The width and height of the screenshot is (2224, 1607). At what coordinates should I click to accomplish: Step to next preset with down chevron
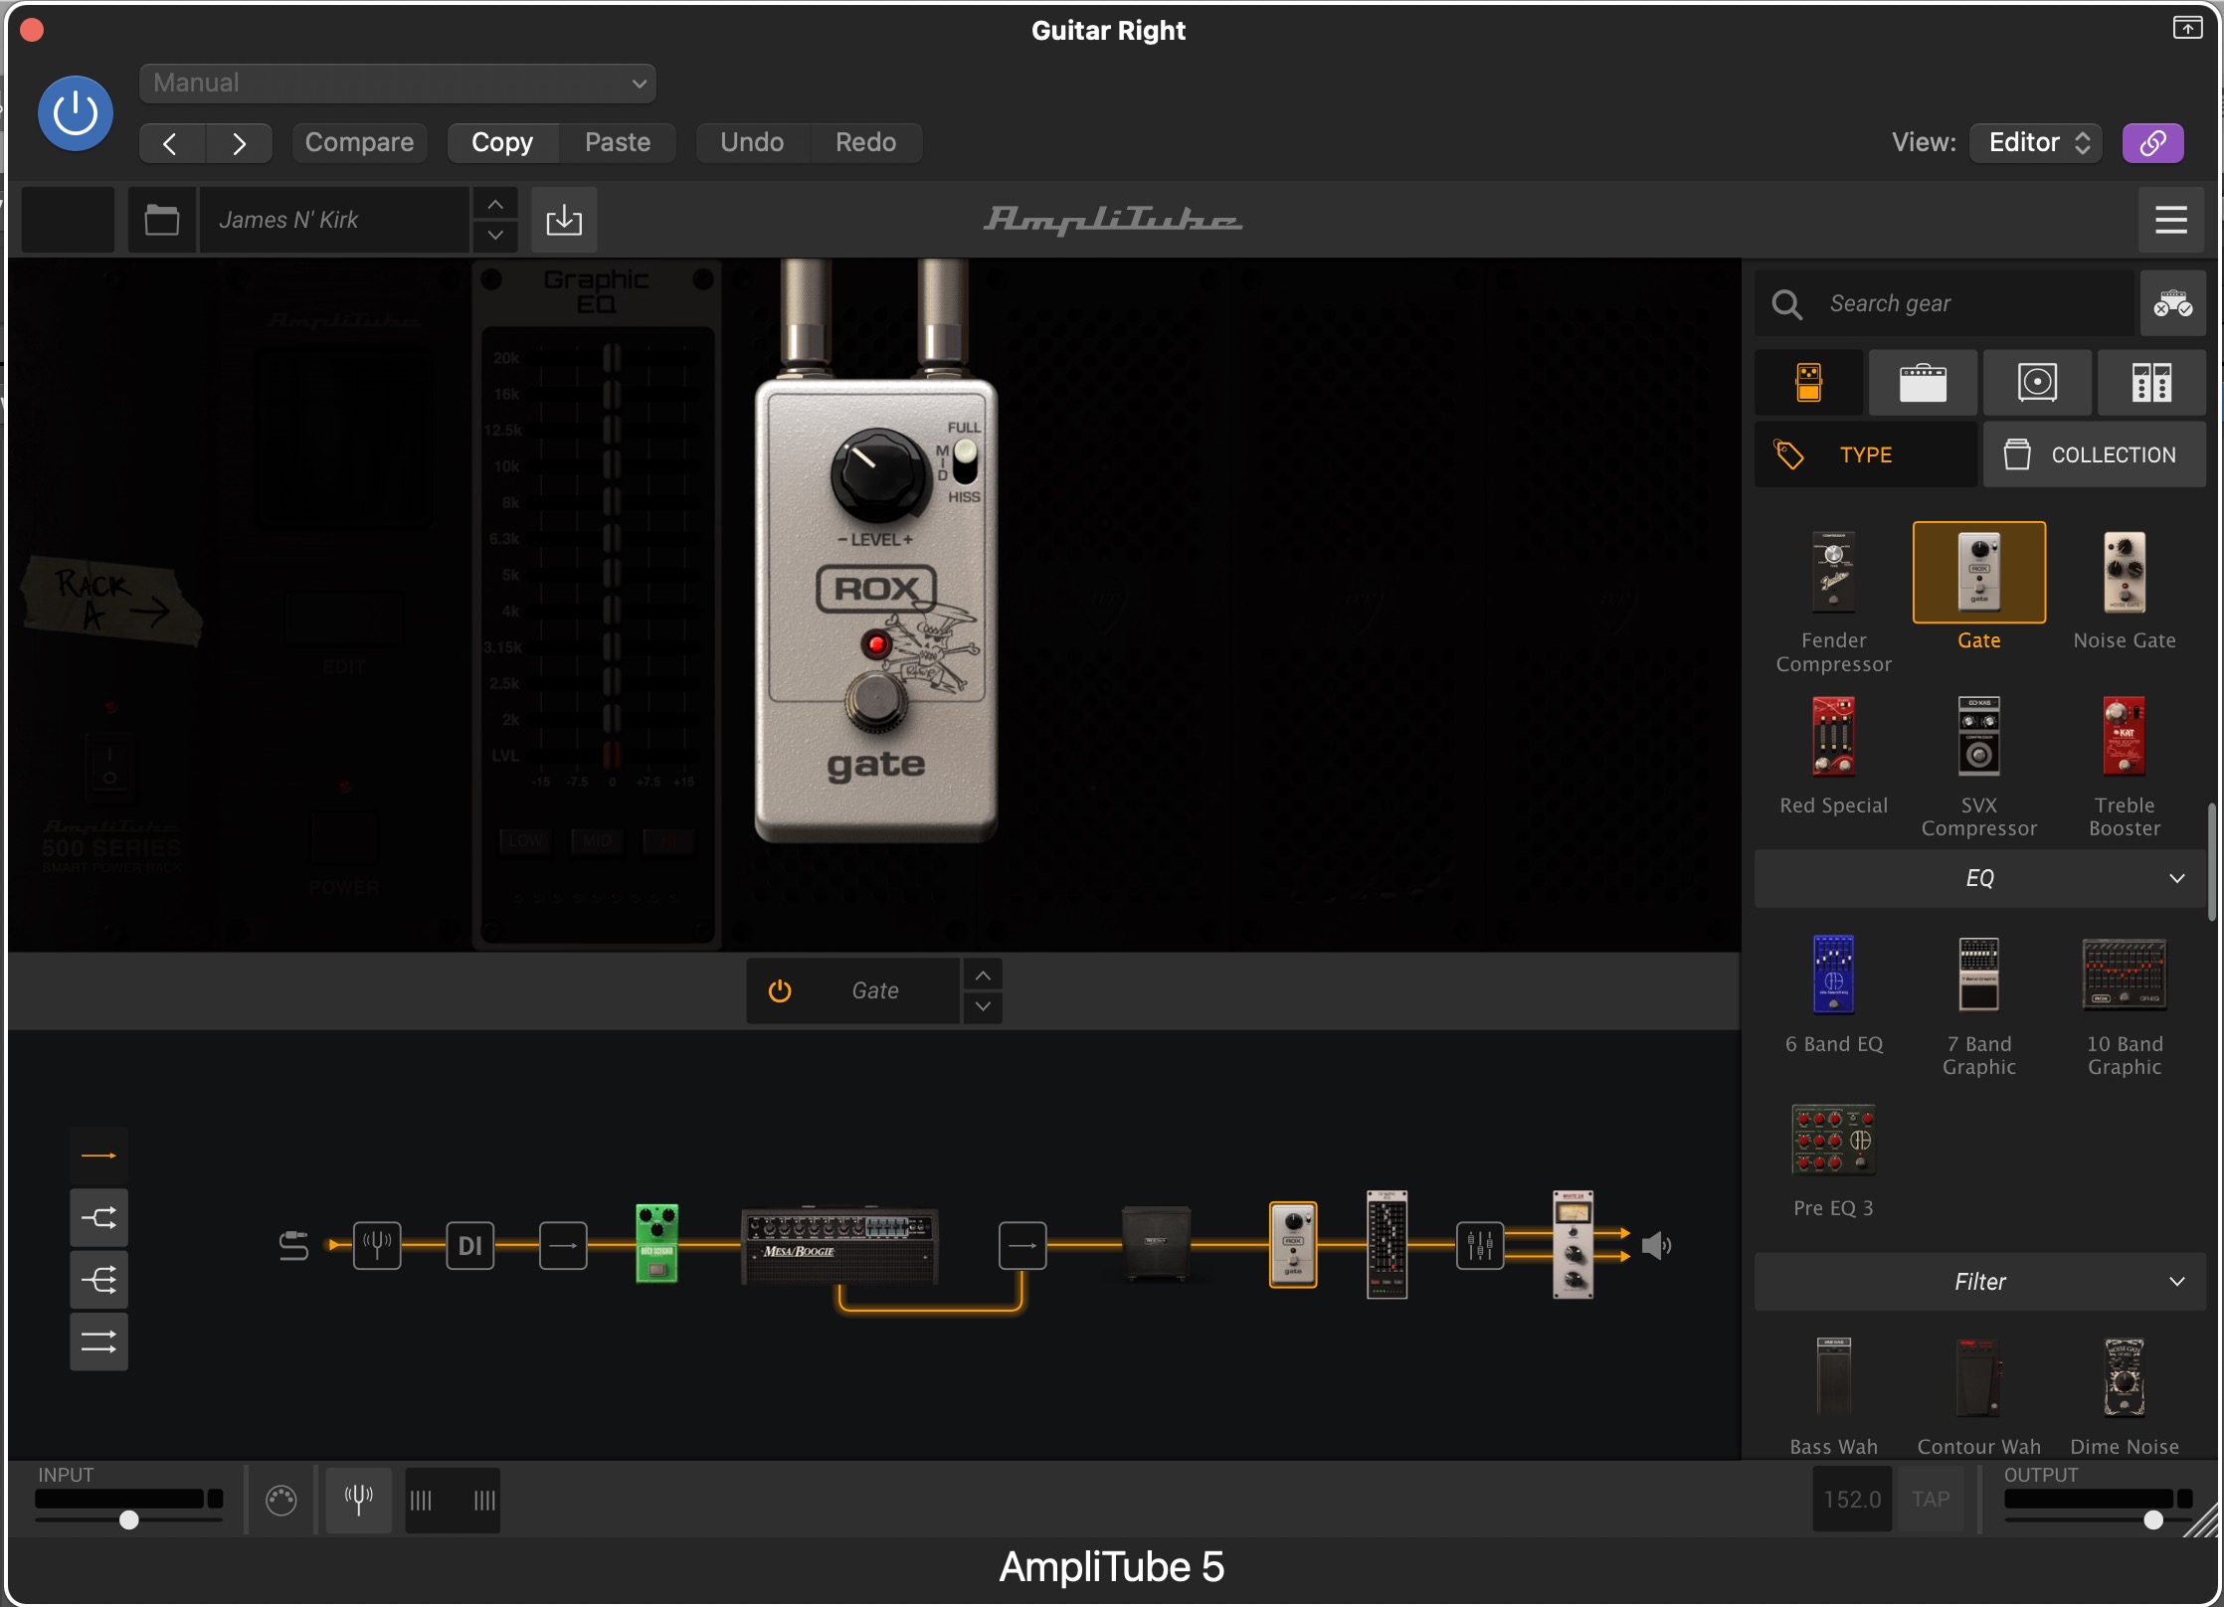pos(494,236)
